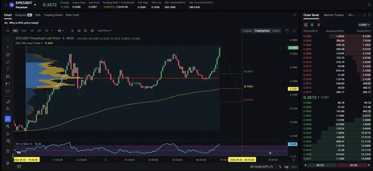Open the object tree layers icon
The height and width of the screenshot is (171, 373).
[8, 162]
